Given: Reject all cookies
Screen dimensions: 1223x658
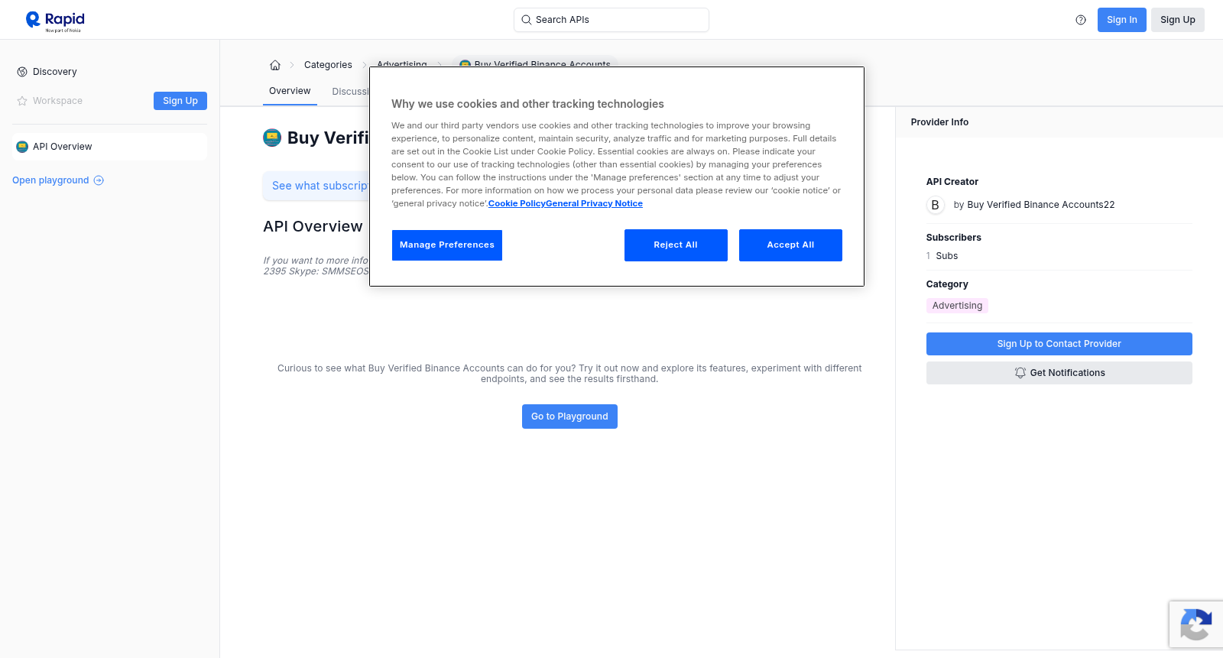Looking at the screenshot, I should point(676,245).
